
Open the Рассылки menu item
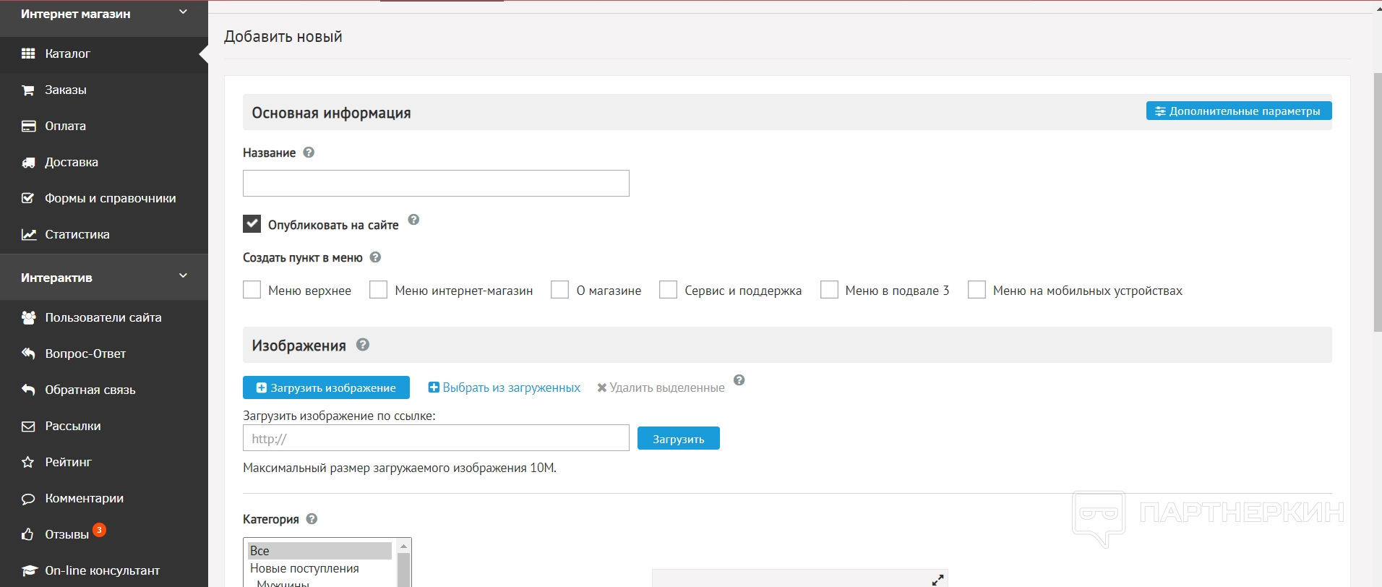coord(104,426)
